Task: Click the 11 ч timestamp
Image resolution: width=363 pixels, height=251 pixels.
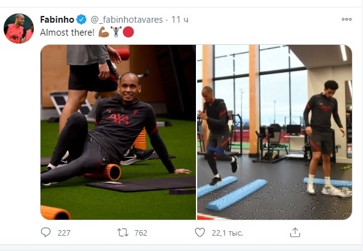Action: pos(179,20)
